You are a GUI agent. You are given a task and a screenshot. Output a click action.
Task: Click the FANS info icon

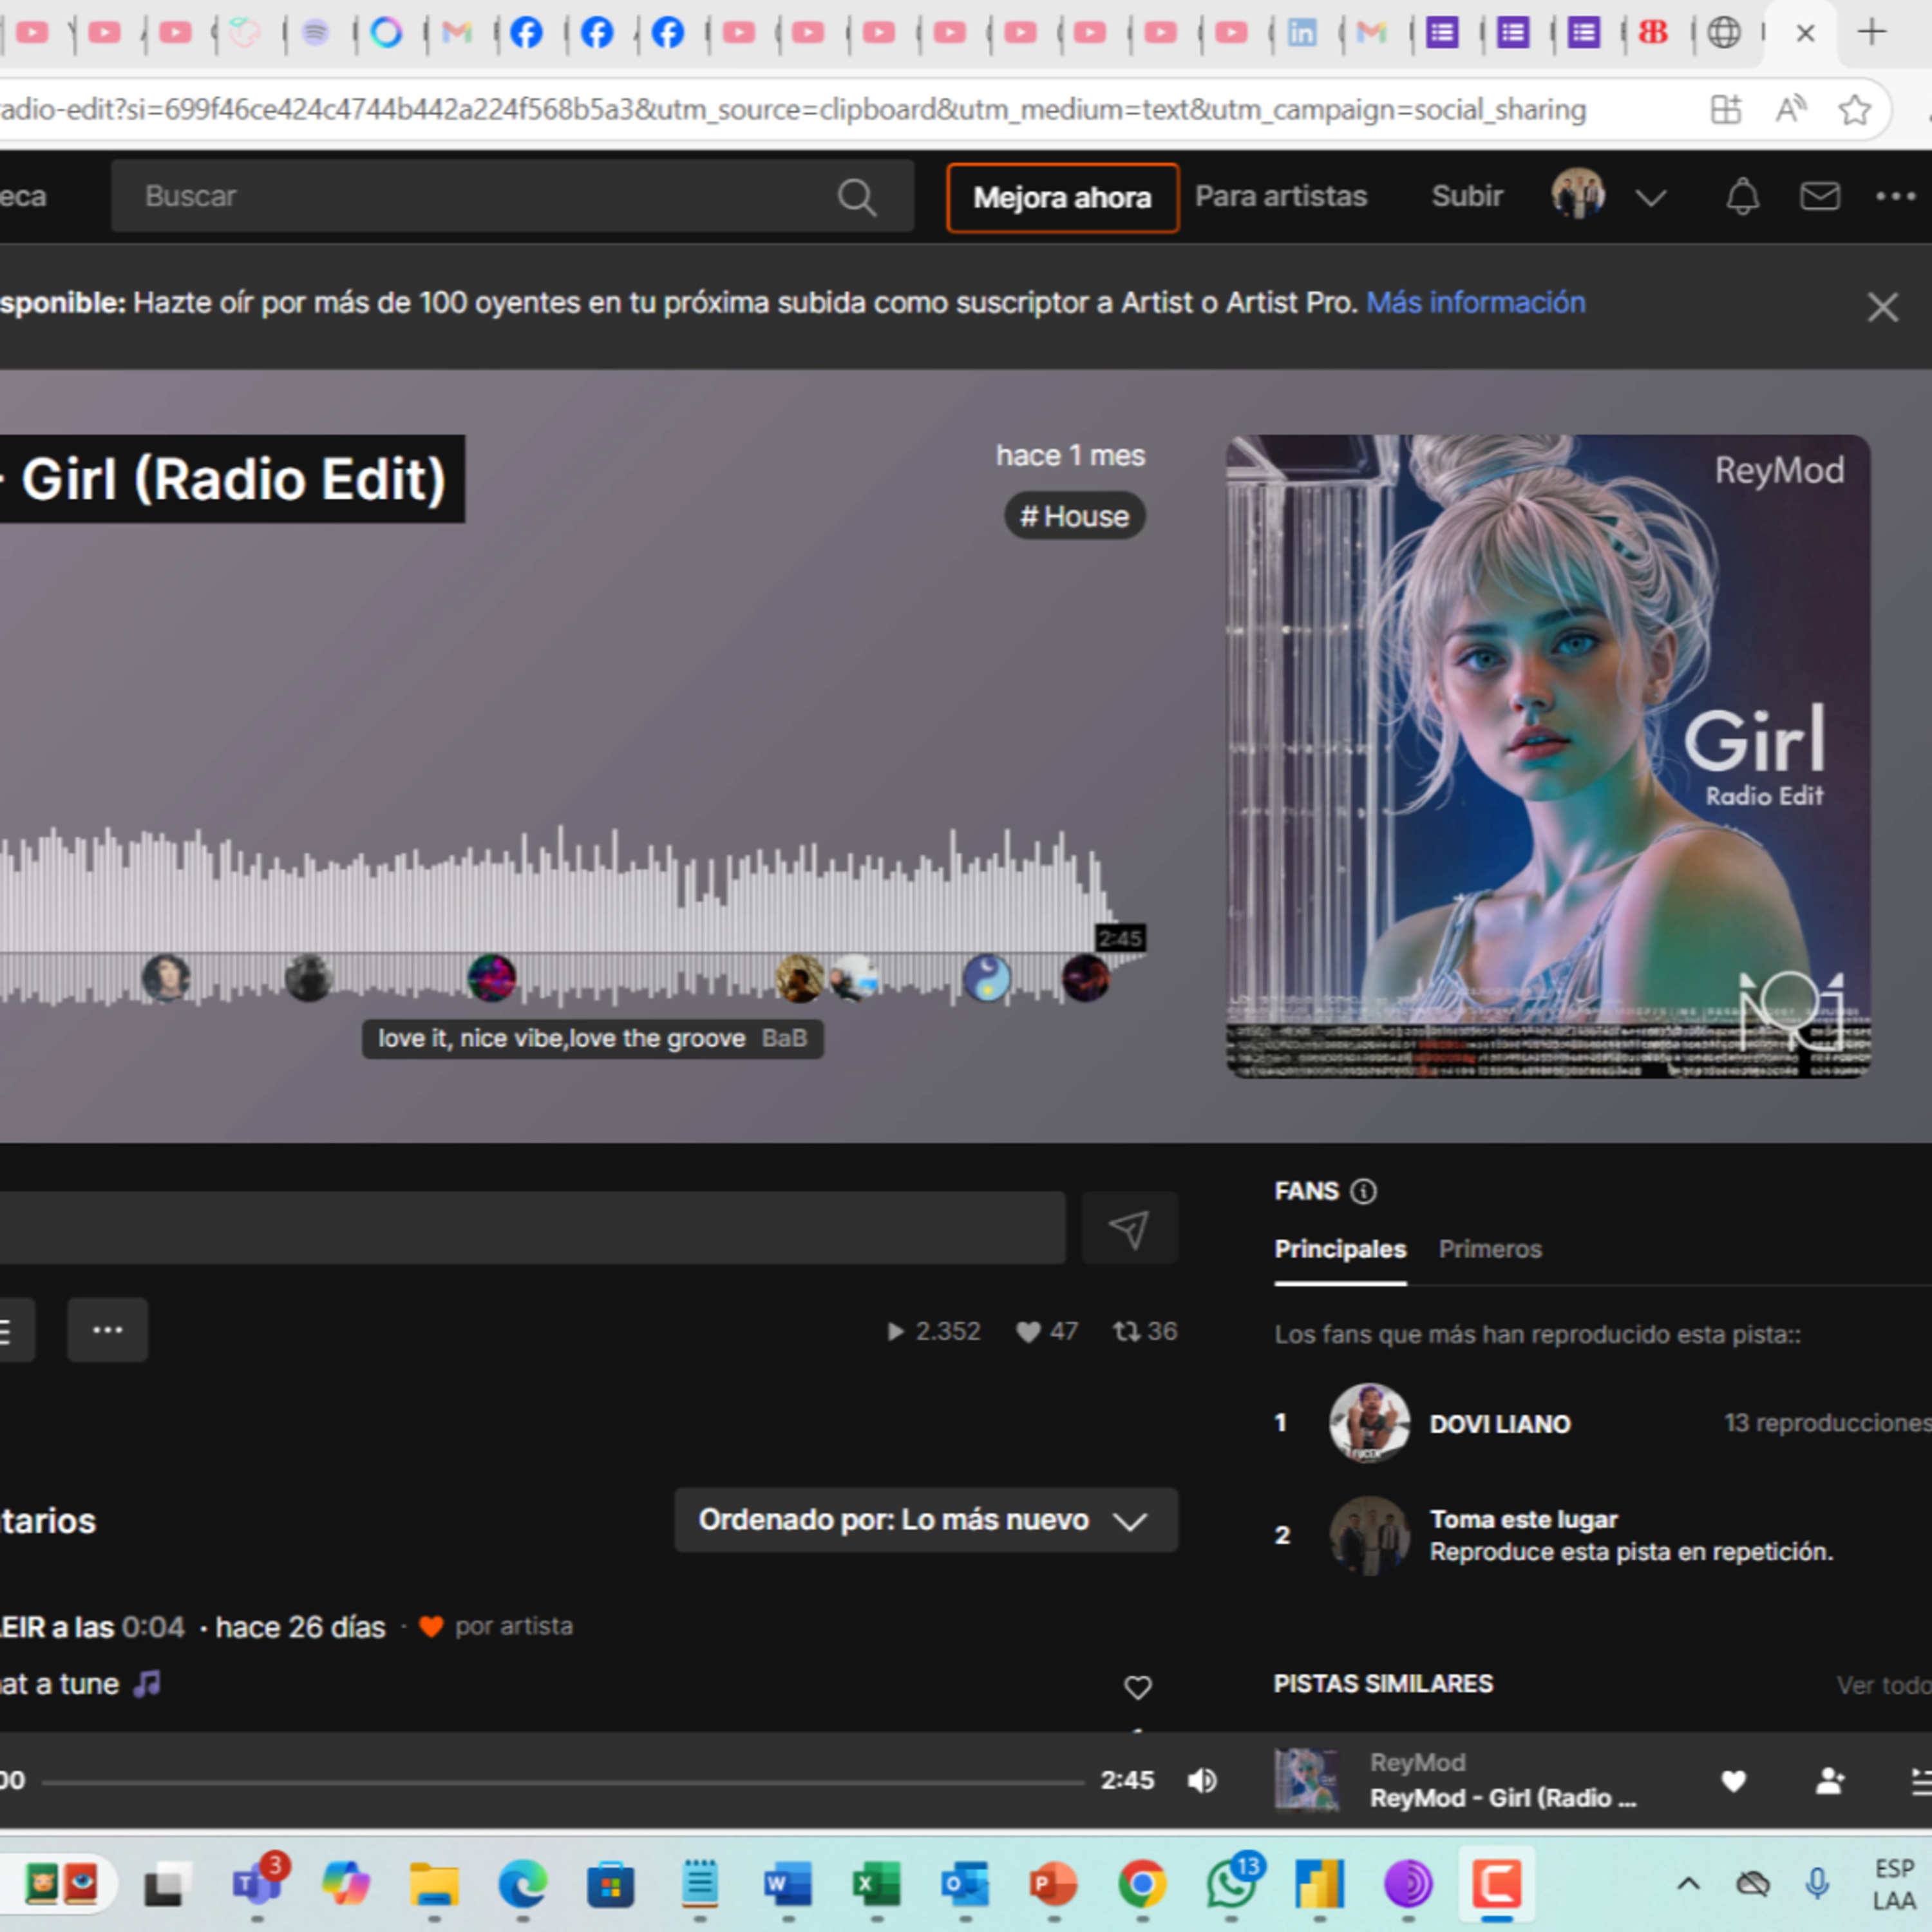(x=1363, y=1191)
